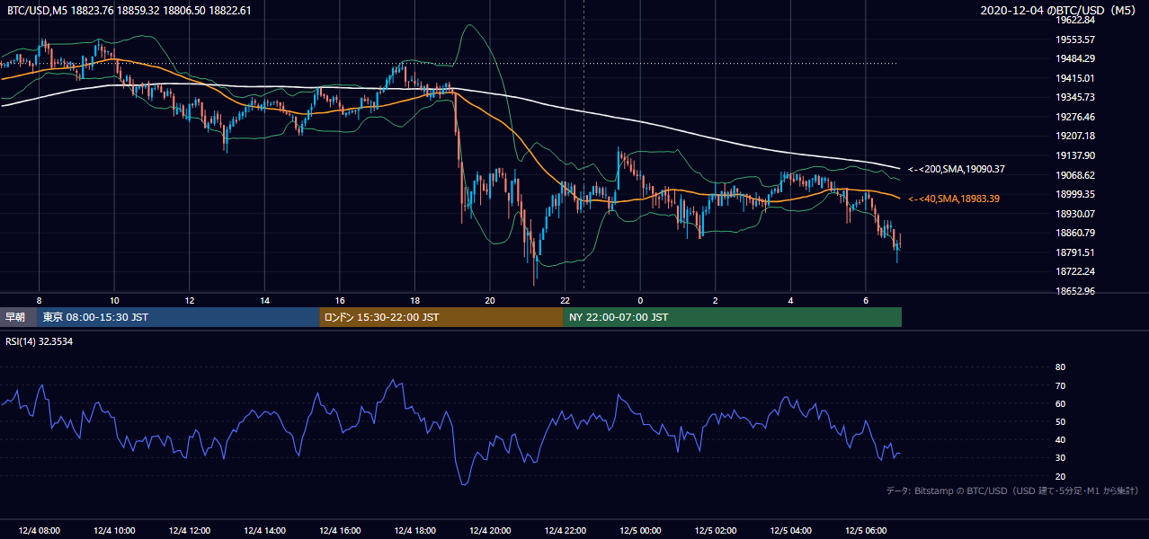
Task: Click the 12/4 16:00 date label
Action: click(x=340, y=531)
